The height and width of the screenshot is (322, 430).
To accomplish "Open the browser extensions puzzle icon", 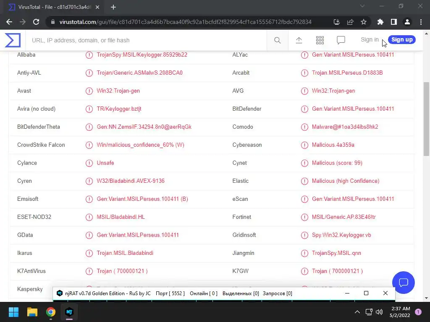I will click(x=380, y=22).
